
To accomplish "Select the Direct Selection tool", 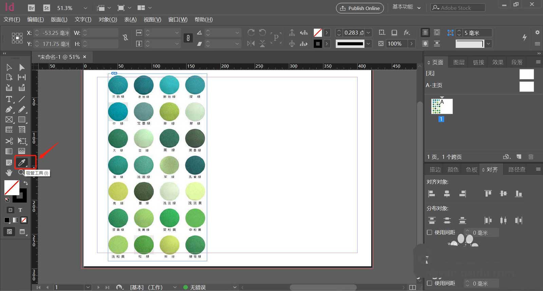I will (x=22, y=67).
